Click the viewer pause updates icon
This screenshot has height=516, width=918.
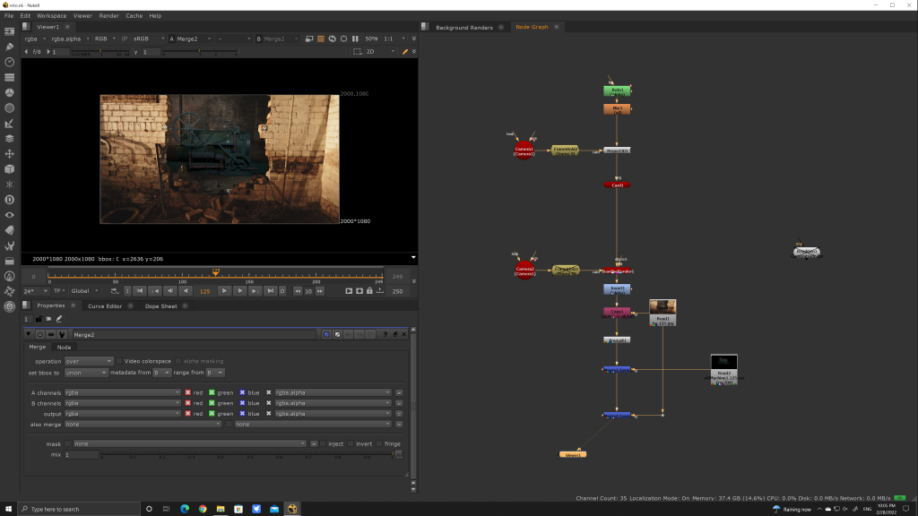click(356, 39)
